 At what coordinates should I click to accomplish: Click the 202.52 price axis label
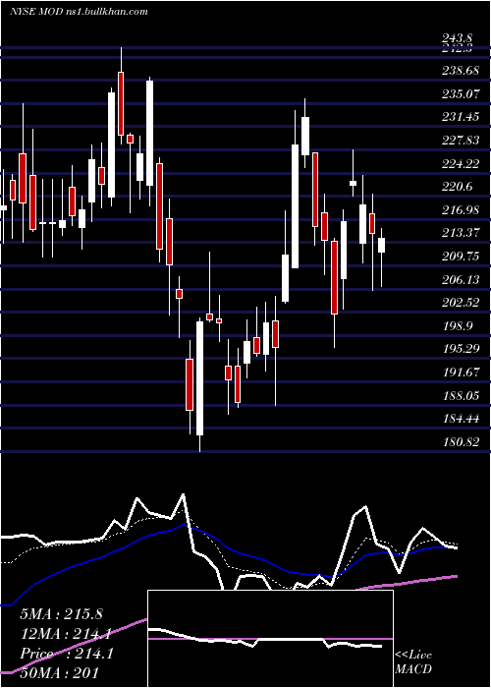(461, 303)
